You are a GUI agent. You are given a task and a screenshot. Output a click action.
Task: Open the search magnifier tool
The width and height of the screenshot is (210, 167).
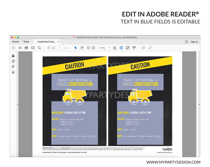[x=39, y=48]
